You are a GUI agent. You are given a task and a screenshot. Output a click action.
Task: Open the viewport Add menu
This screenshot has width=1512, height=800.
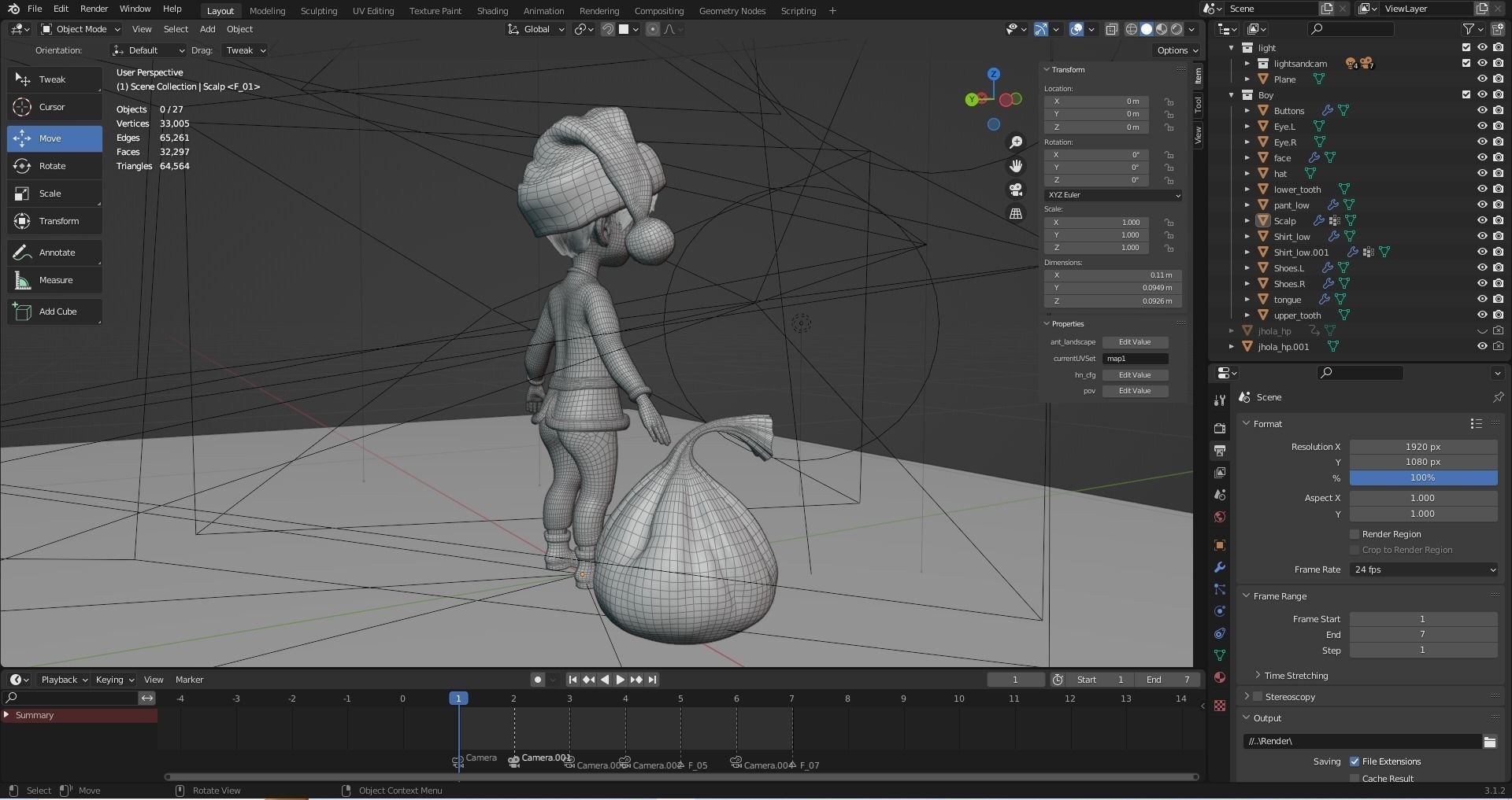click(x=207, y=29)
